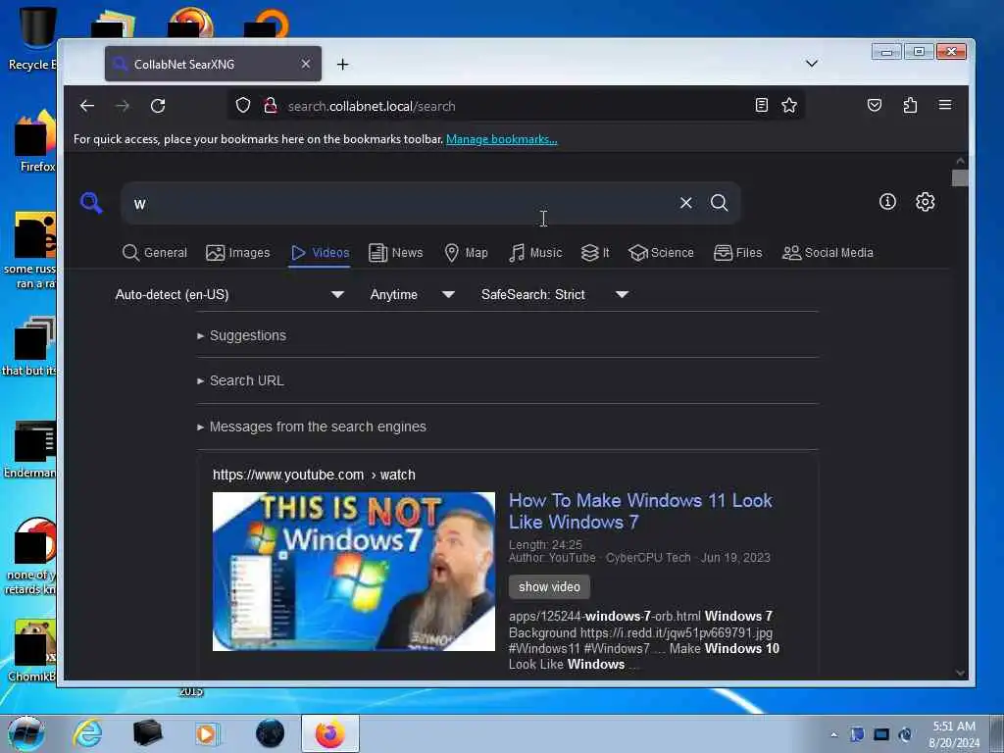
Task: Click the scrollbar down arrow
Action: pyautogui.click(x=959, y=673)
